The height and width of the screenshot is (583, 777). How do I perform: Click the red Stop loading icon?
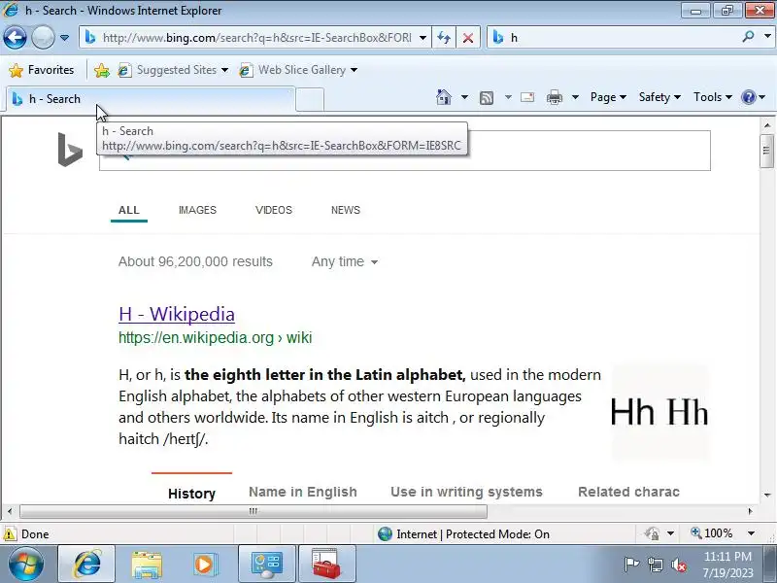[468, 38]
